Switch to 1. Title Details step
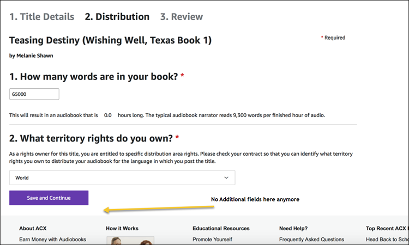The height and width of the screenshot is (245, 409). (41, 16)
